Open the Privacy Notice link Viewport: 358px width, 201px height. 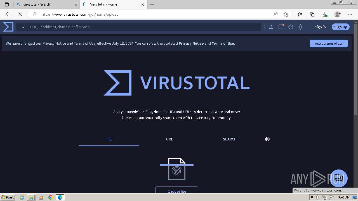(191, 43)
